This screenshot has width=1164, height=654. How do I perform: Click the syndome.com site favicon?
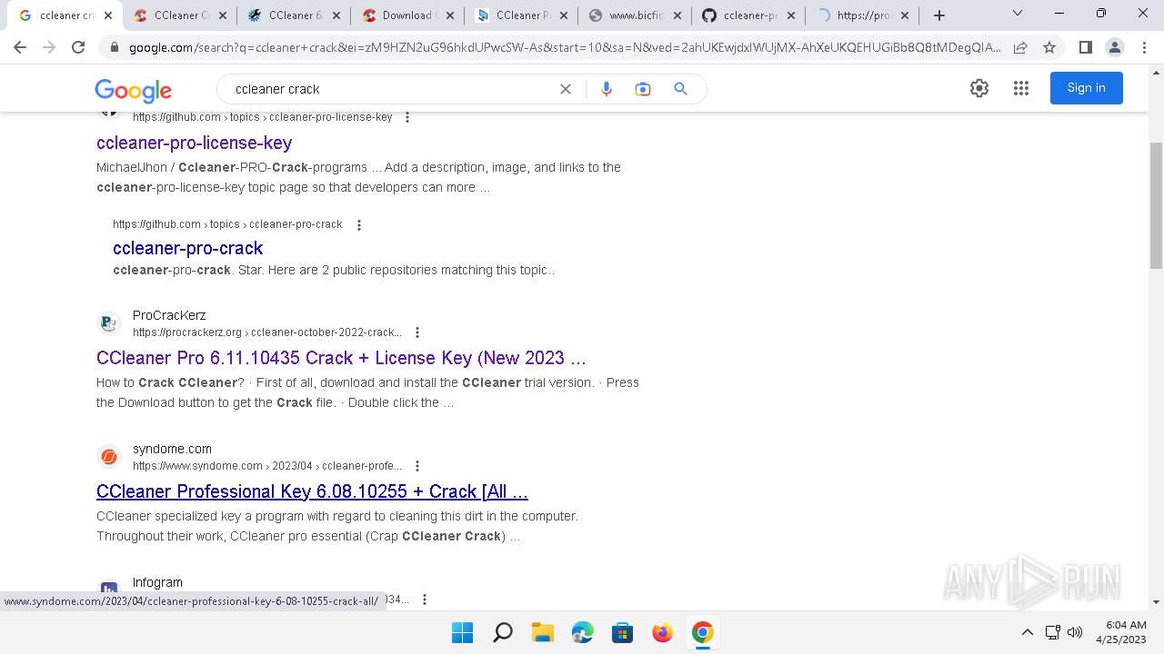coord(109,457)
